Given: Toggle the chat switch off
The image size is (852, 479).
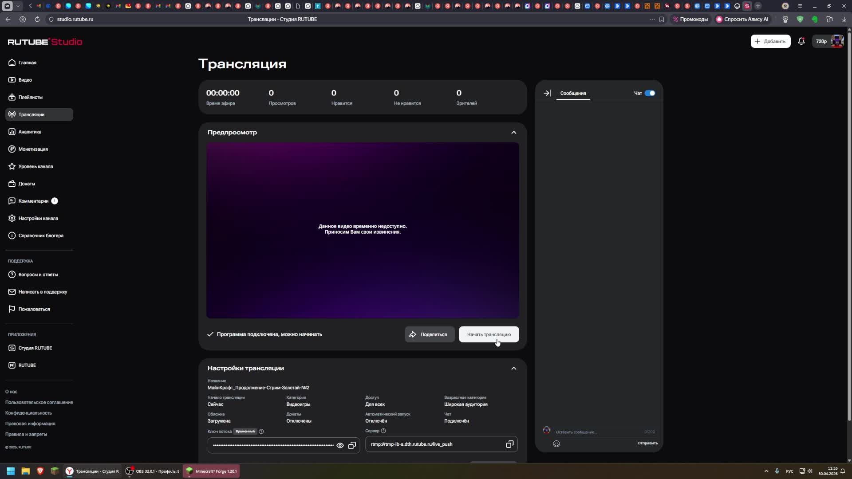Looking at the screenshot, I should (x=650, y=93).
